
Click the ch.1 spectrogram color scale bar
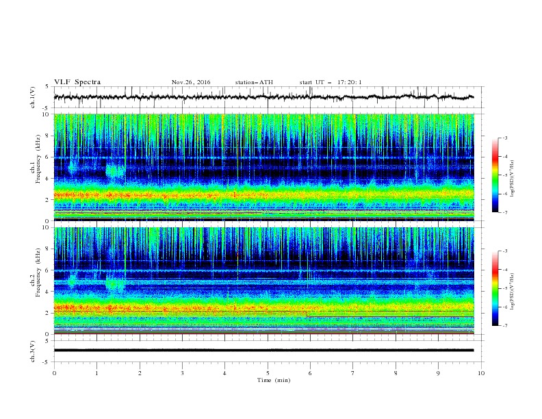point(495,175)
